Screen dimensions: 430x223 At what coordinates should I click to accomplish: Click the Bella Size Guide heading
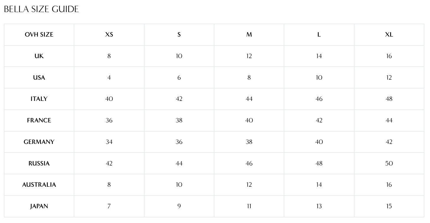tap(41, 9)
